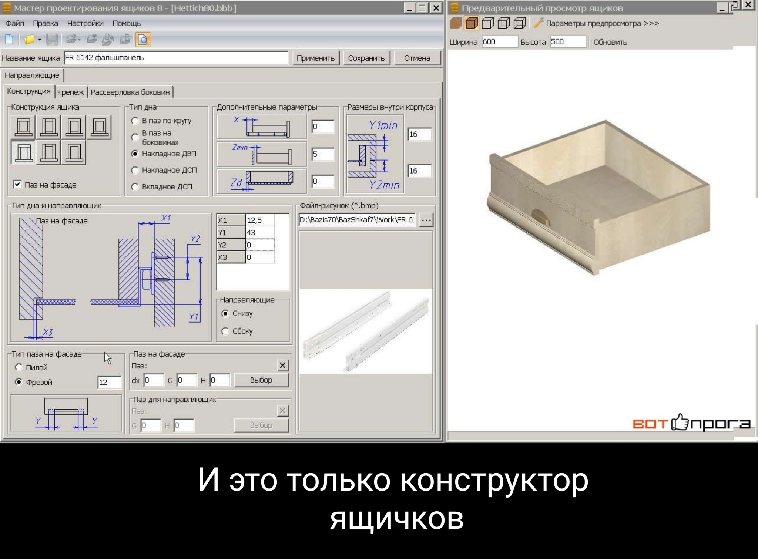Expand the open-folder dropdown arrow in the toolbar
Image resolution: width=758 pixels, height=559 pixels.
click(x=40, y=40)
